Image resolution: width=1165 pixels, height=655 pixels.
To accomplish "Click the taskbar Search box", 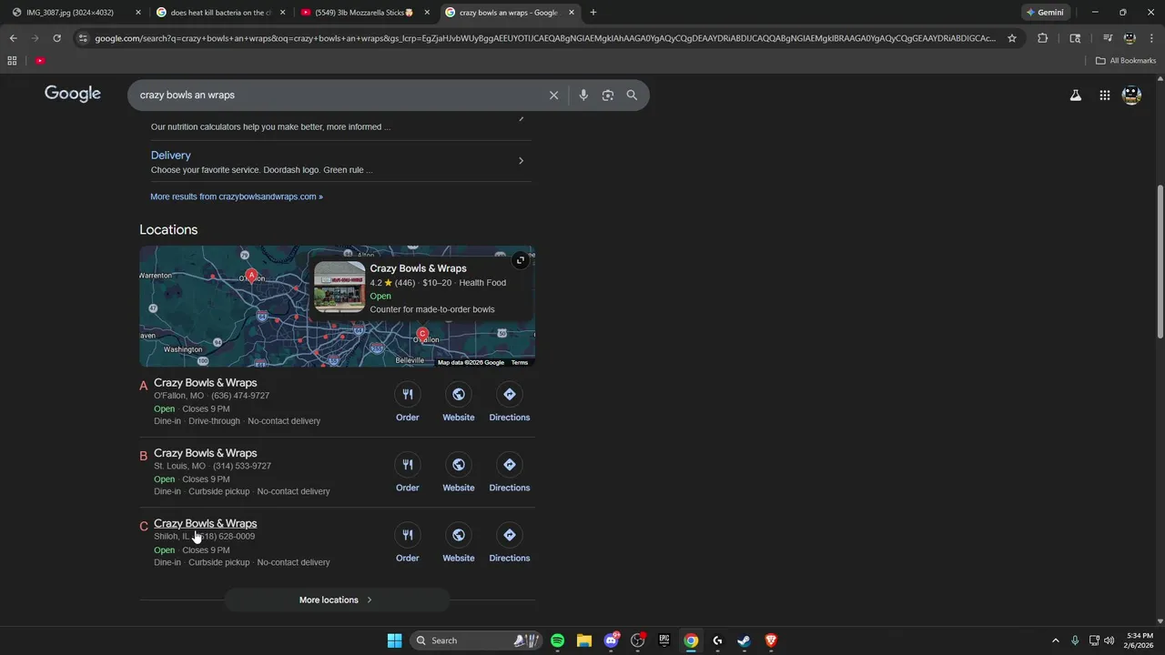I will [x=477, y=640].
